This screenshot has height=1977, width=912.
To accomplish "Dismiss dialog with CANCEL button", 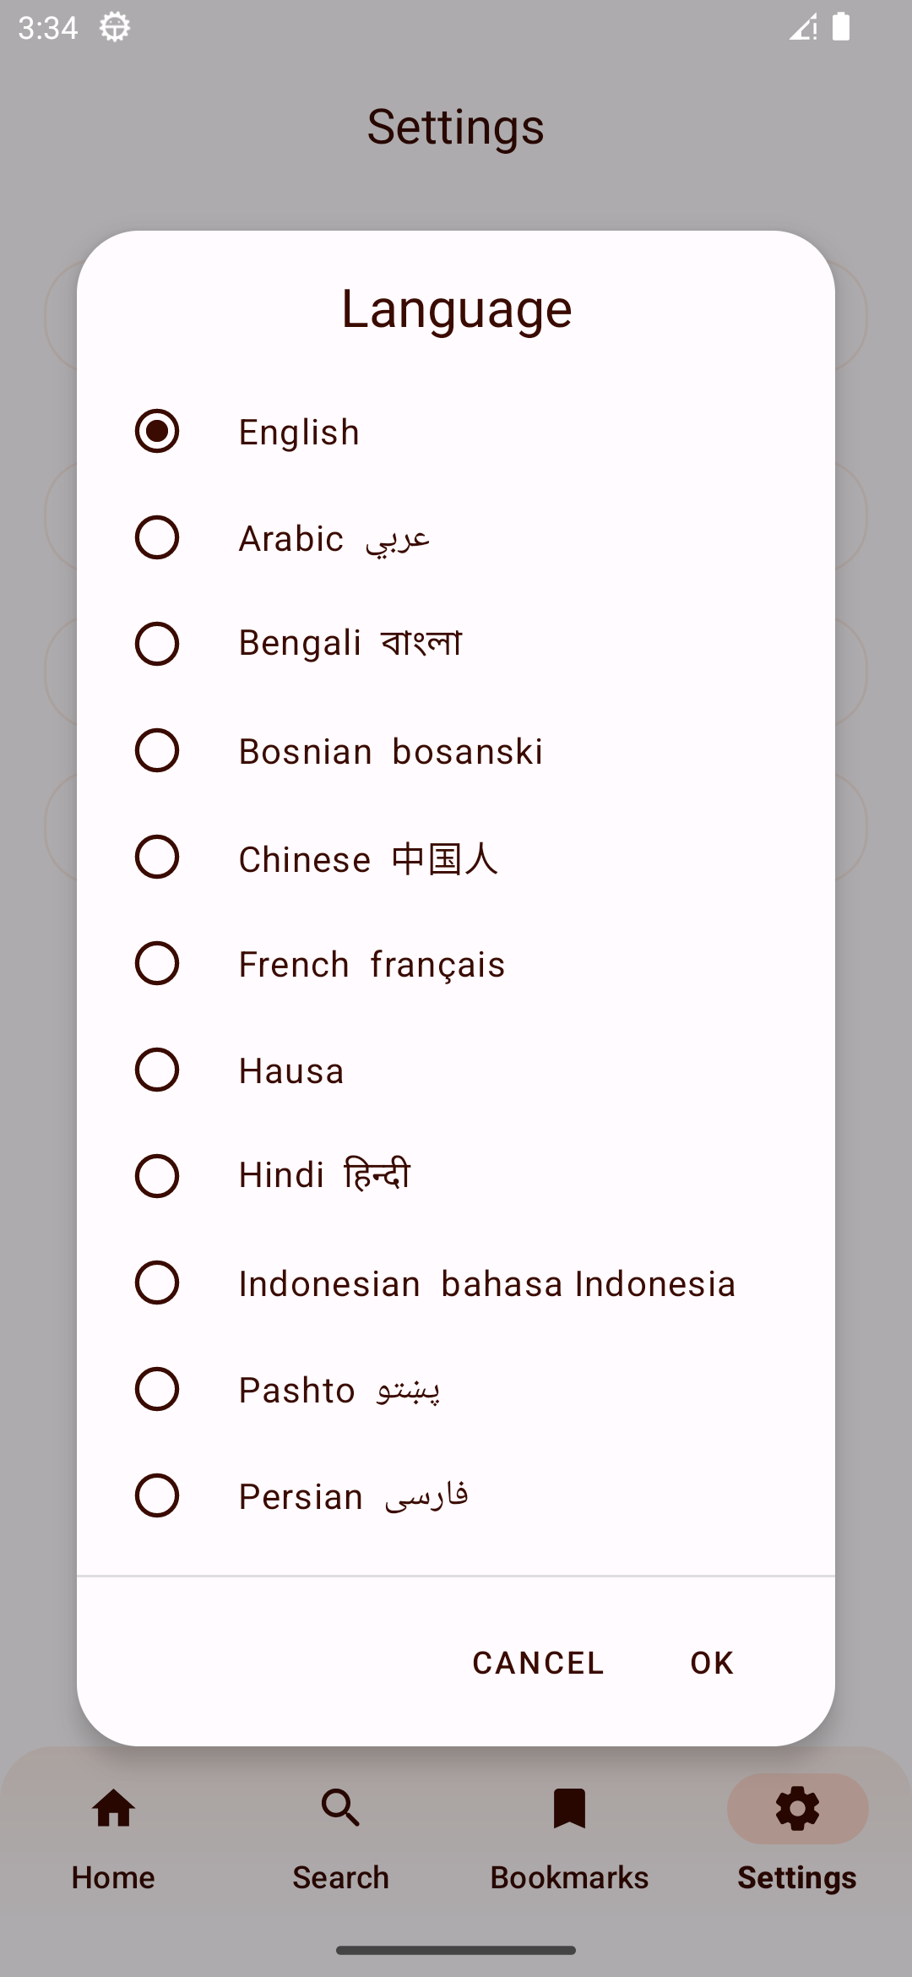I will coord(538,1663).
